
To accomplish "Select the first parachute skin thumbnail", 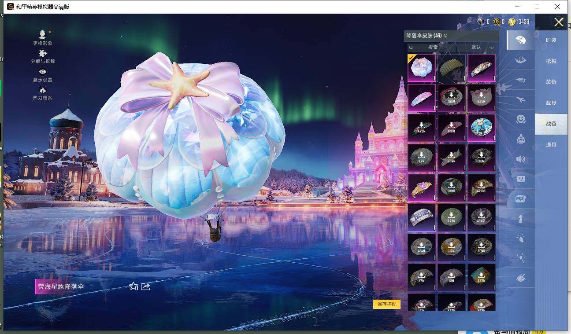I will 421,68.
